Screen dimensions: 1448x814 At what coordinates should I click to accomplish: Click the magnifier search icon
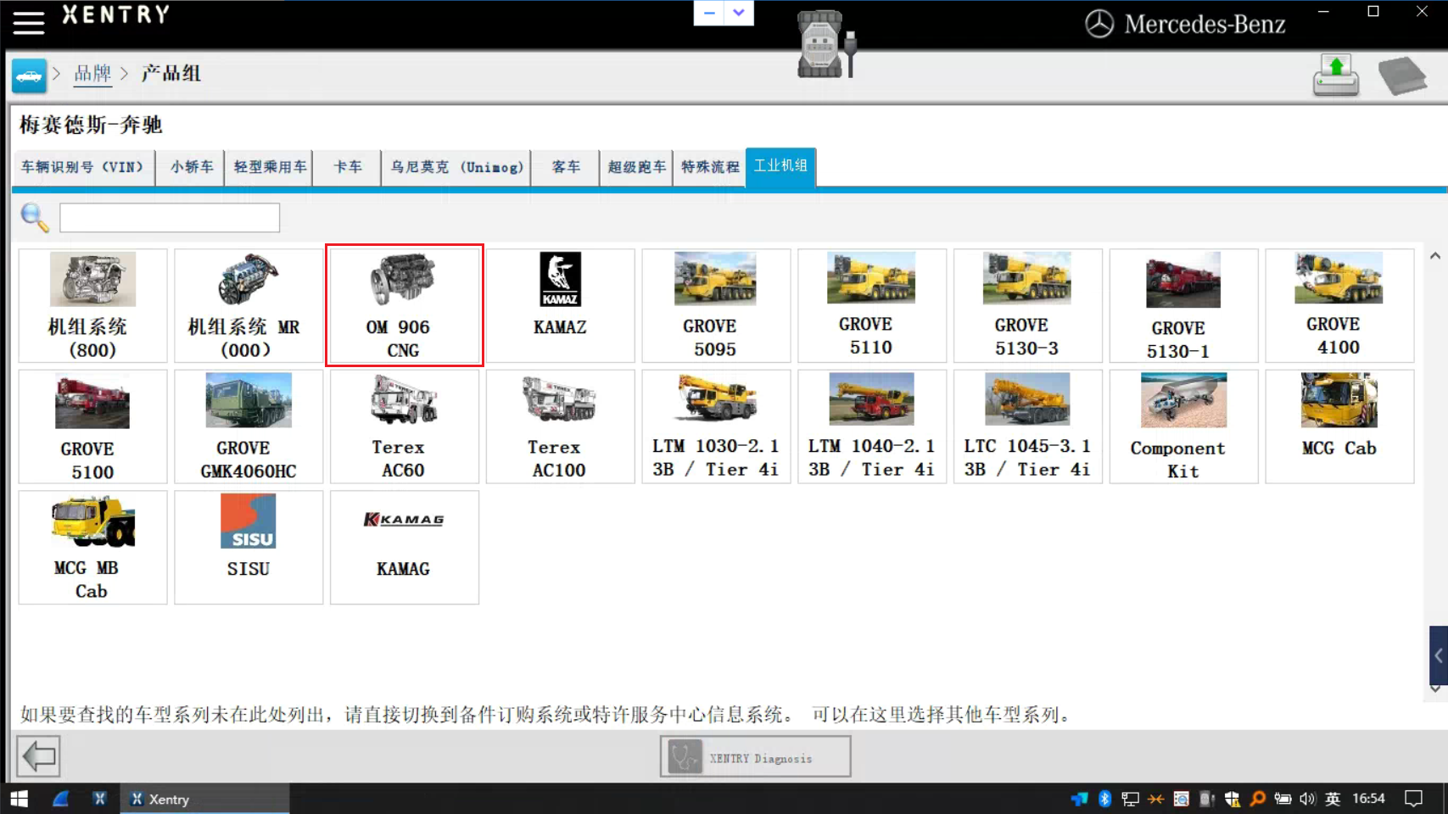pos(35,218)
